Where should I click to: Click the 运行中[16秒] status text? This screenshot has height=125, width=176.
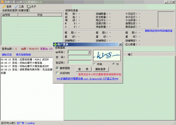[x=8, y=123]
